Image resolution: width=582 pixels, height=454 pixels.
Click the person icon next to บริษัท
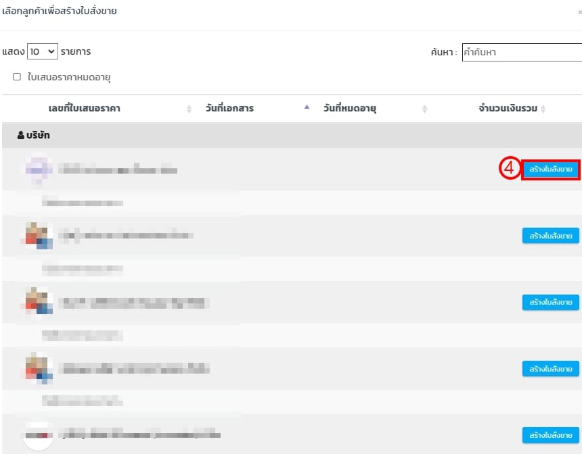(21, 135)
